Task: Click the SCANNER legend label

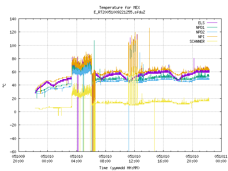Action: [x=197, y=41]
